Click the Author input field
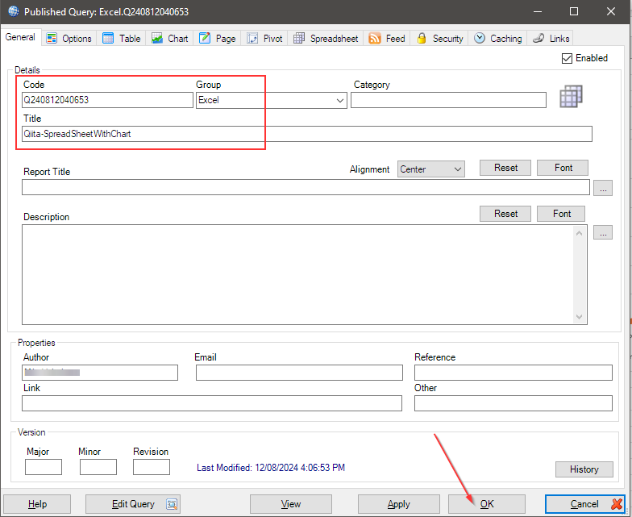Viewport: 632px width, 517px height. click(100, 373)
